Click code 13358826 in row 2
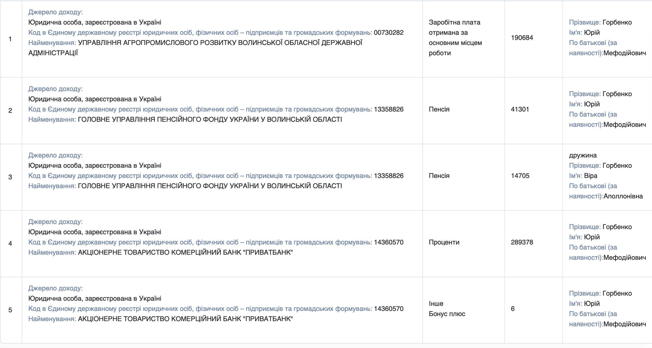 tap(388, 109)
